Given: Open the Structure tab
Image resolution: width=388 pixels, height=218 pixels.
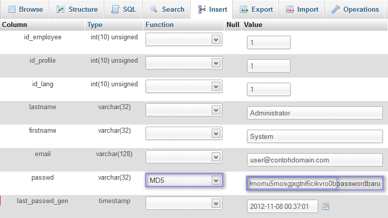Looking at the screenshot, I should [77, 9].
